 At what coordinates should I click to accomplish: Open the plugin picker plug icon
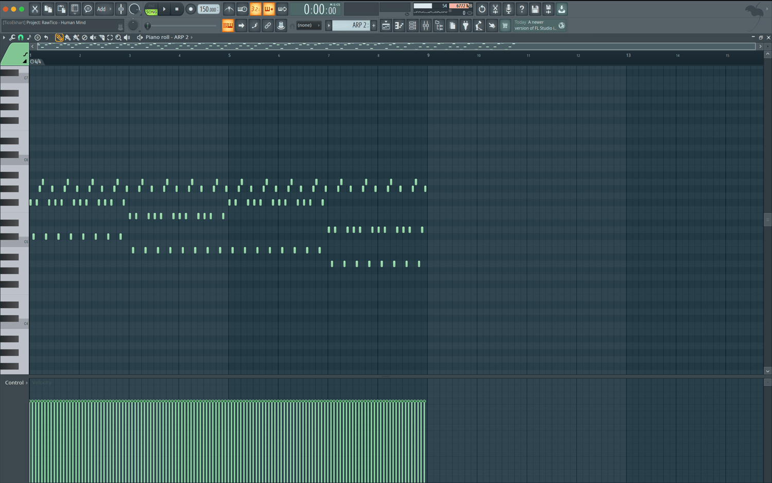click(x=466, y=26)
